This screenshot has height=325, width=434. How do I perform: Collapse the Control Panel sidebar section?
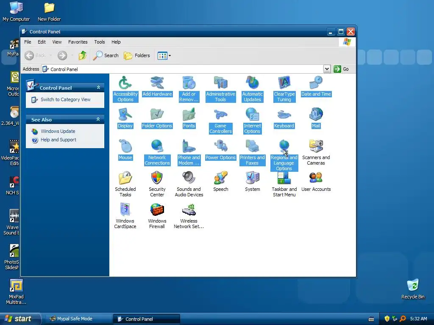point(98,88)
